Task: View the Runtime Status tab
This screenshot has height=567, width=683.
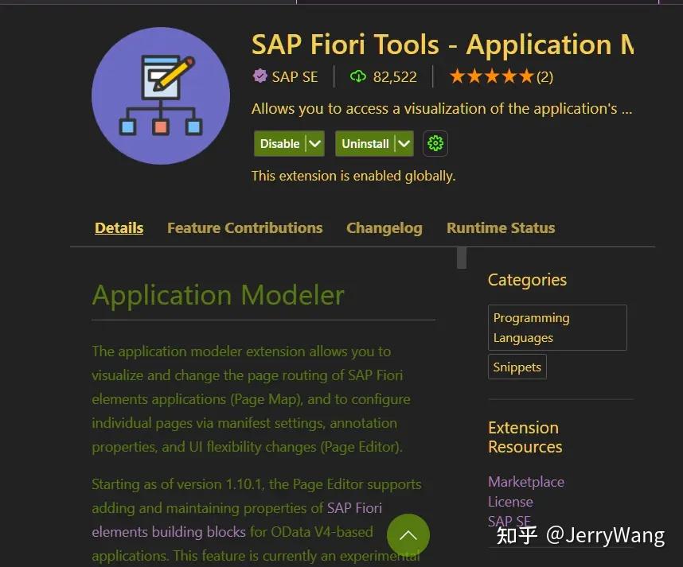Action: click(x=501, y=227)
